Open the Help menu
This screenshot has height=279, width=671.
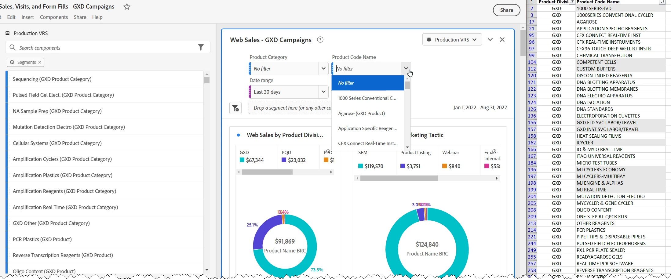97,17
